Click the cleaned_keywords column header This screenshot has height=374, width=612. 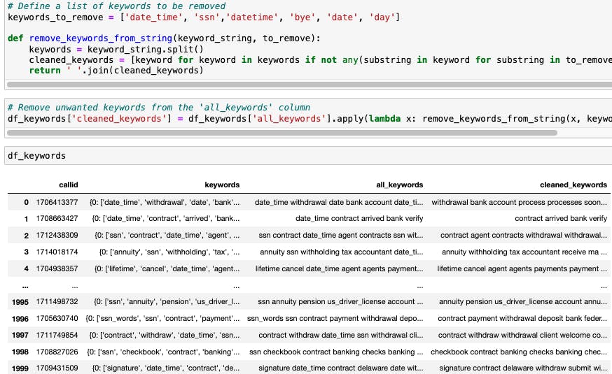coord(573,185)
